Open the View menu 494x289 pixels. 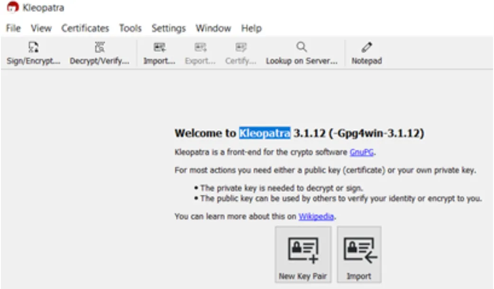41,28
